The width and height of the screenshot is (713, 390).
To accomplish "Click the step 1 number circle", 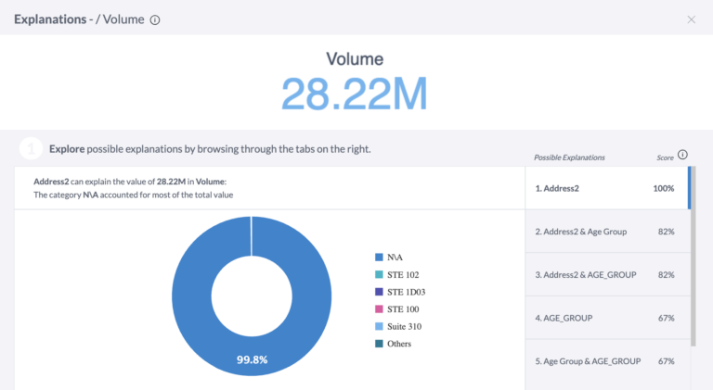I will (31, 148).
